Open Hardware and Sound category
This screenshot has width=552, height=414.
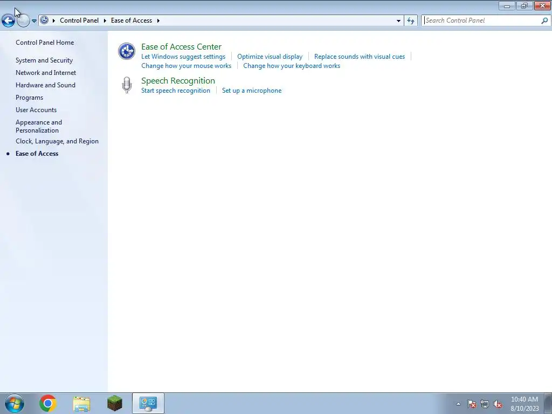45,85
